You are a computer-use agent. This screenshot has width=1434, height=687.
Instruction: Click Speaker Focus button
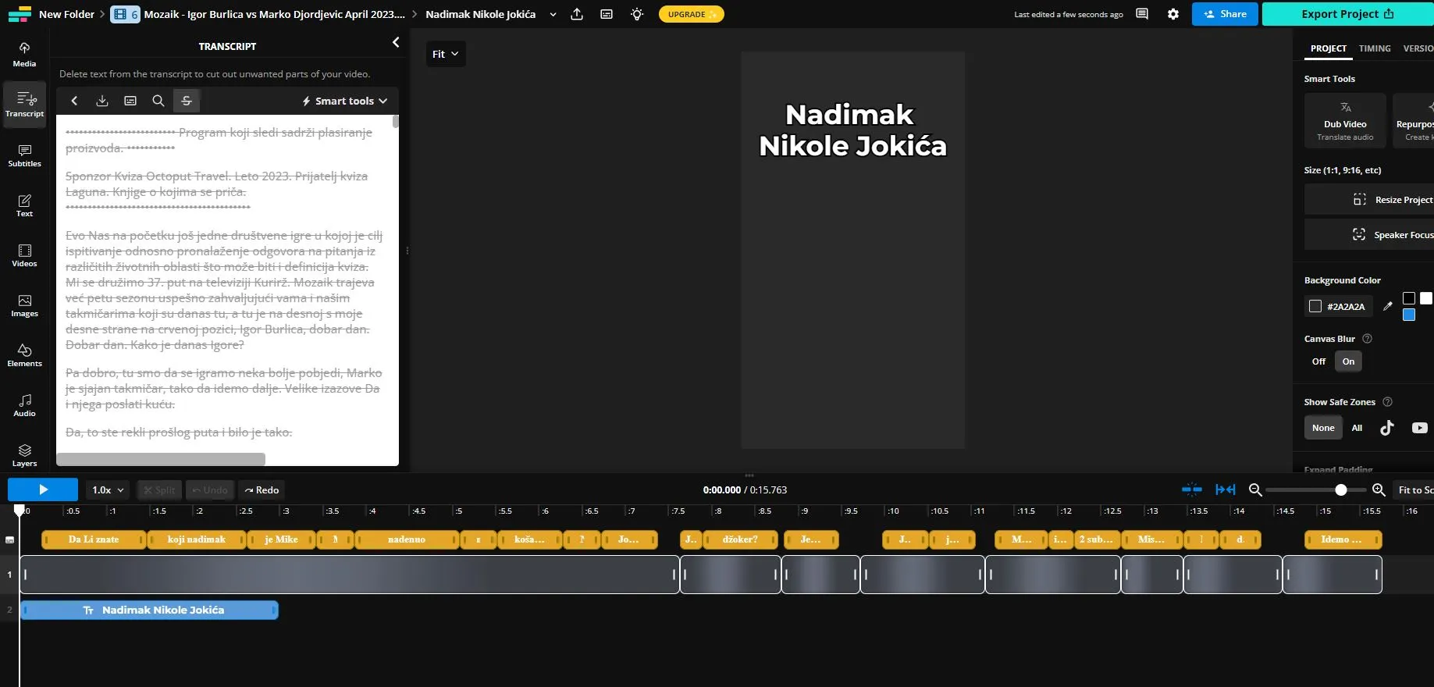coord(1369,235)
